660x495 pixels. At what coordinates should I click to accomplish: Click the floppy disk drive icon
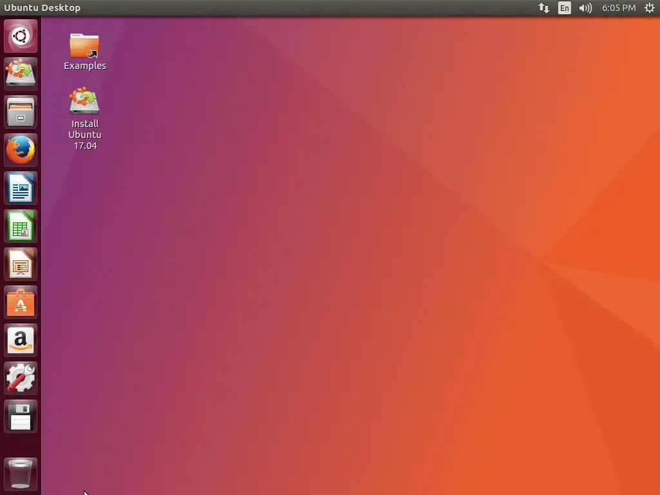tap(21, 416)
